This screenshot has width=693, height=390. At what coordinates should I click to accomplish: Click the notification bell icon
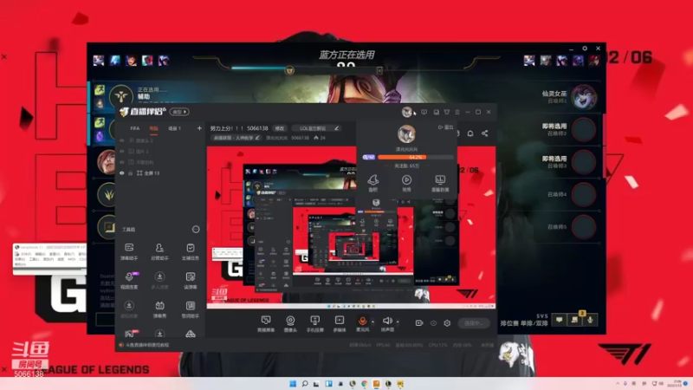[470, 133]
